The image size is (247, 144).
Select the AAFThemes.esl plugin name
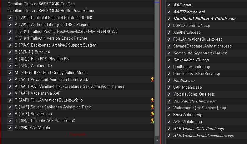pyautogui.click(x=189, y=12)
